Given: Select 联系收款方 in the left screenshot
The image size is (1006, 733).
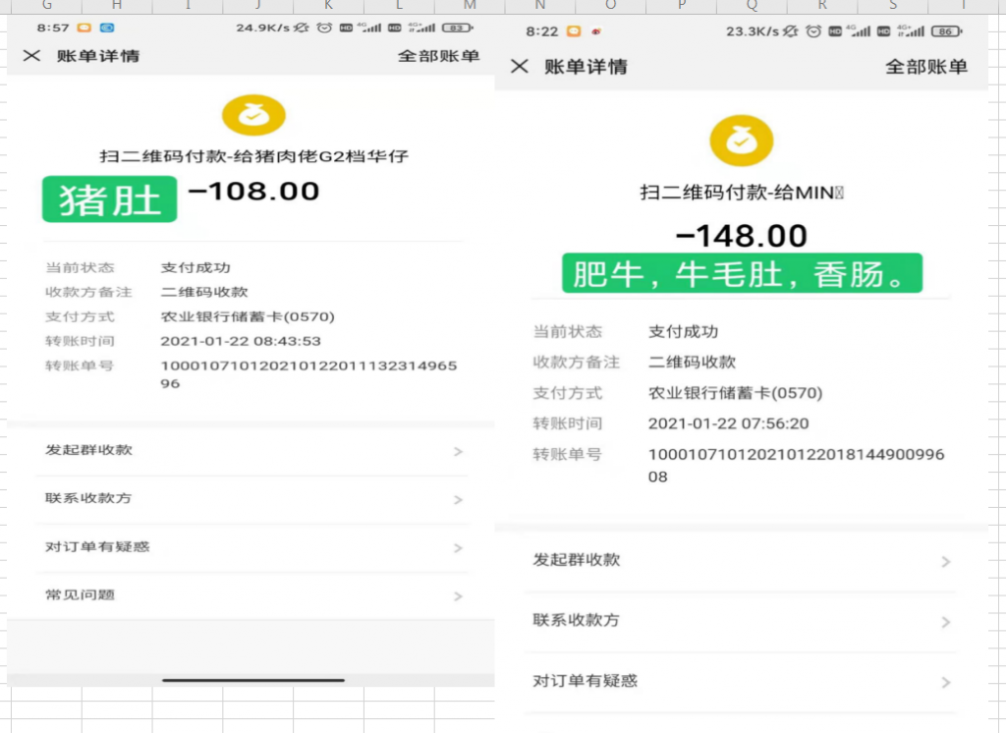Looking at the screenshot, I should (x=88, y=498).
